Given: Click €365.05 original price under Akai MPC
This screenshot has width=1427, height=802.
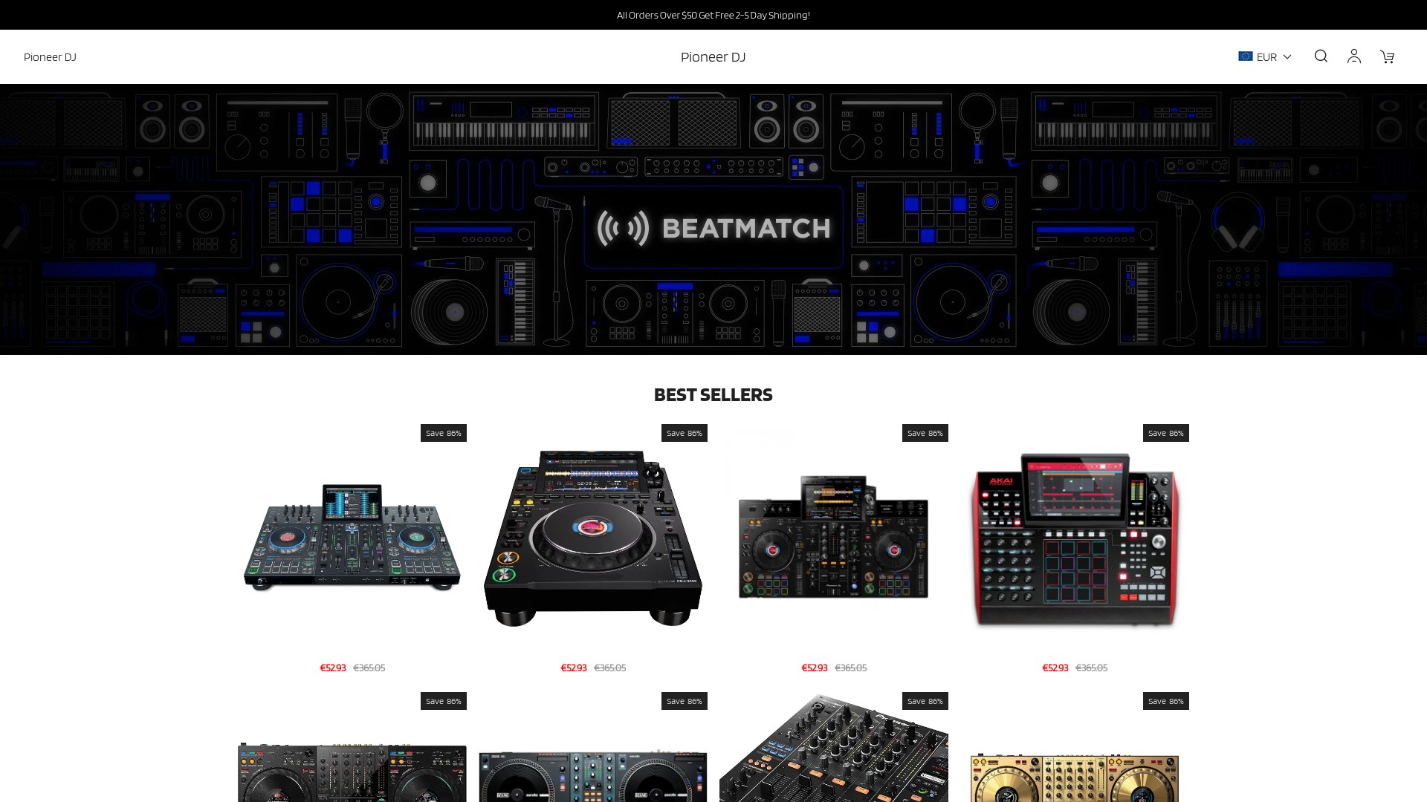Looking at the screenshot, I should point(1092,668).
